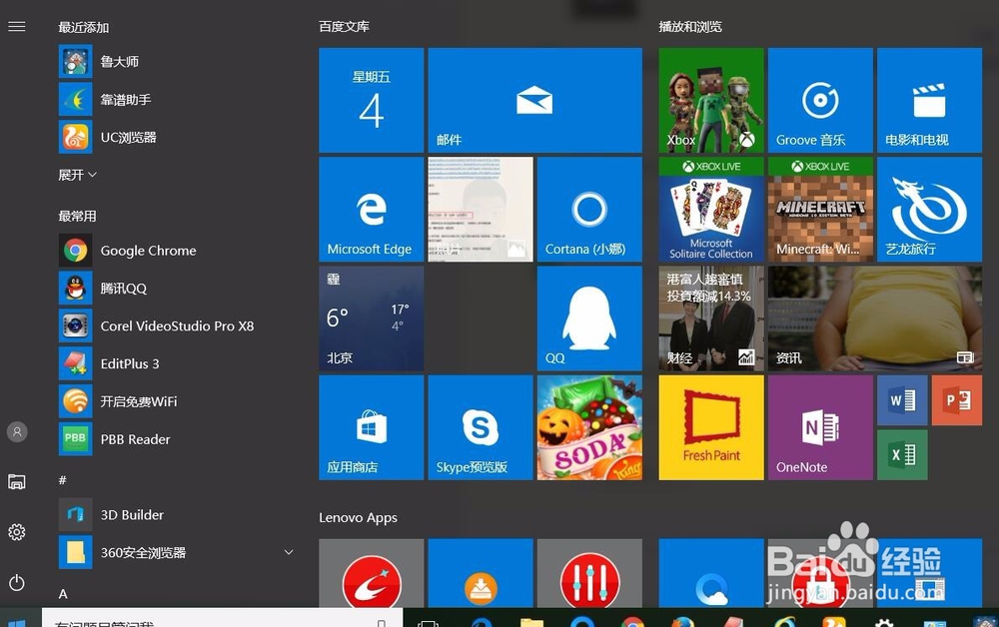Image resolution: width=999 pixels, height=627 pixels.
Task: Open the user account icon
Action: [x=17, y=431]
